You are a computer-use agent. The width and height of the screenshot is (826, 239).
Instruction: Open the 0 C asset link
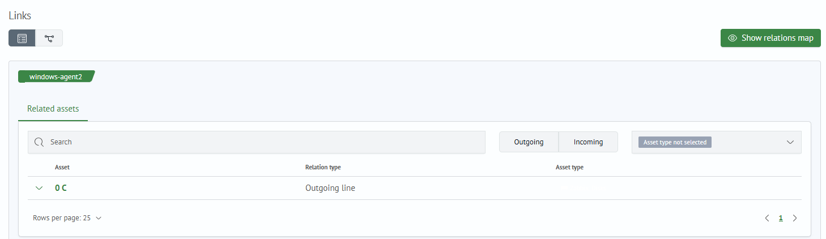tap(61, 188)
